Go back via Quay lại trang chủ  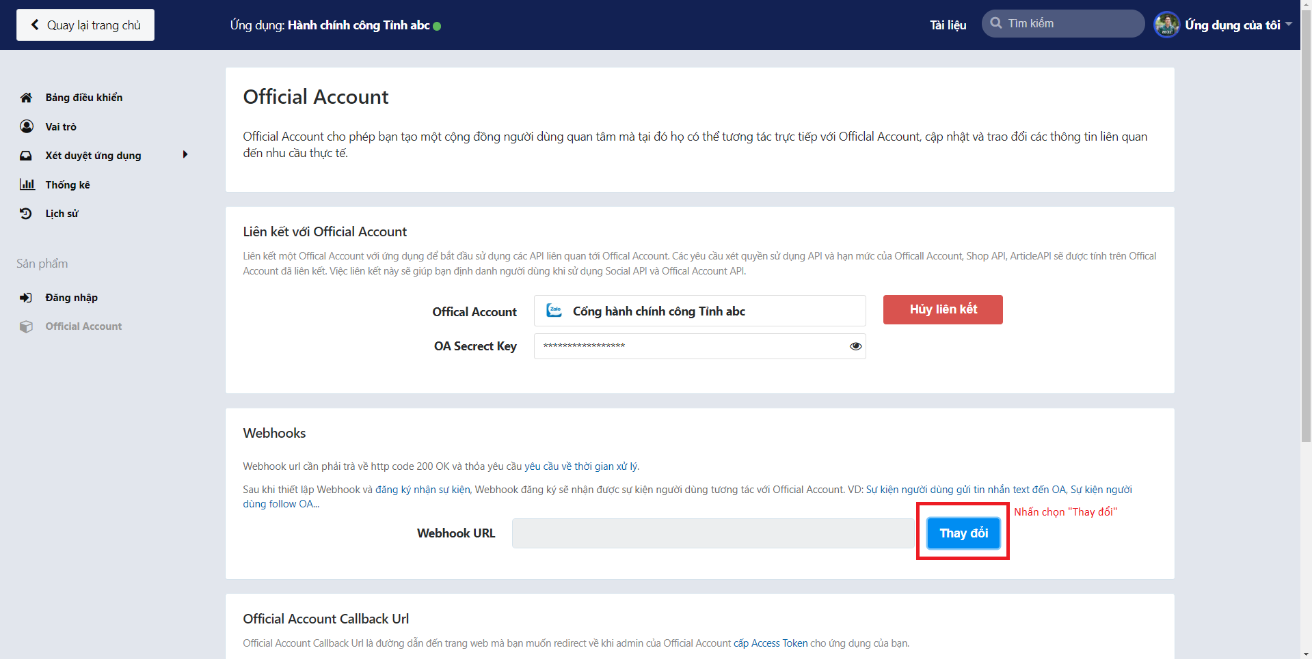pyautogui.click(x=85, y=25)
